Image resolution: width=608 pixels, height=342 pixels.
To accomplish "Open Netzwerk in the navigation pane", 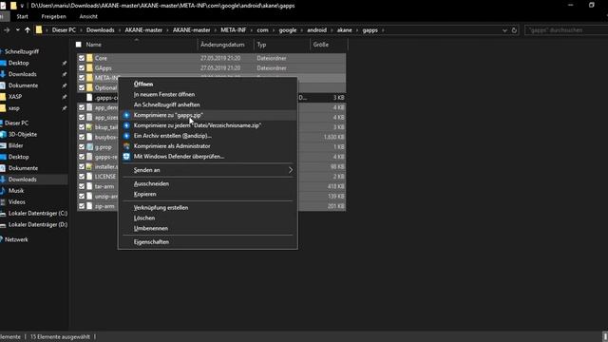I will 16,239.
